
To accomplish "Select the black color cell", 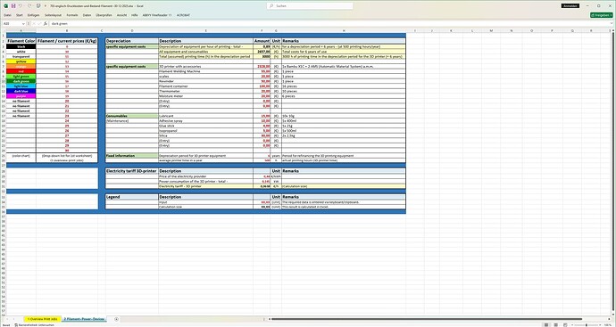I will tap(21, 46).
